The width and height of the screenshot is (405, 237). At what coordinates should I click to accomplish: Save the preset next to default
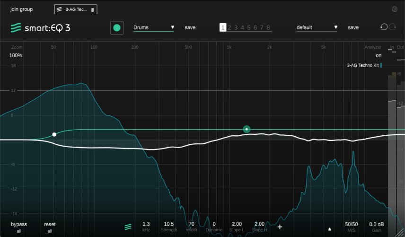[x=353, y=27]
